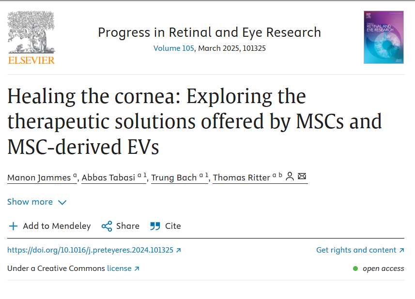
Task: Click the green open access indicator dot
Action: 356,268
